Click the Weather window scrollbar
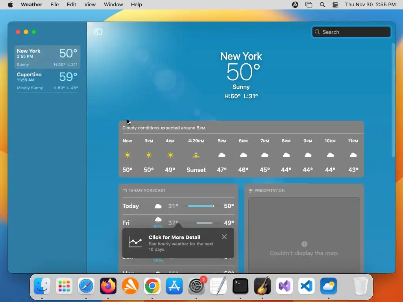This screenshot has height=302, width=403. [x=393, y=100]
